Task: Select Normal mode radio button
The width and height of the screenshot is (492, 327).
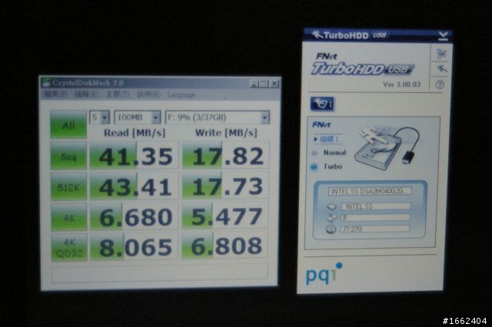Action: [314, 154]
